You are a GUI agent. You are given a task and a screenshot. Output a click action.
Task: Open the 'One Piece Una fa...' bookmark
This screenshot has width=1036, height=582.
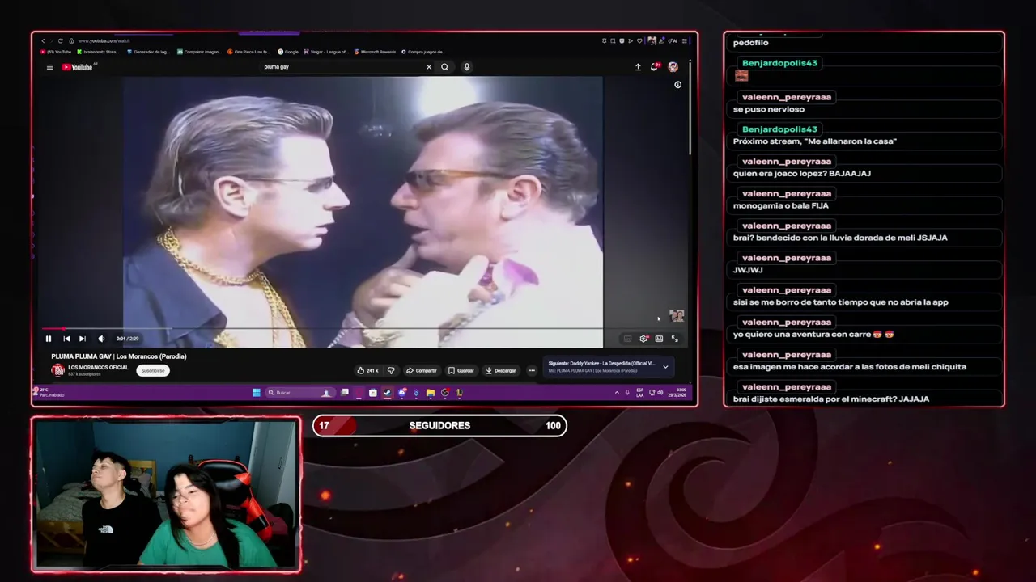(x=249, y=52)
